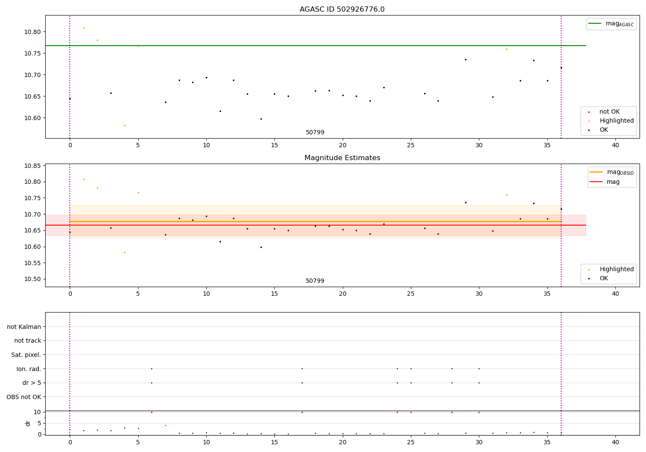The image size is (646, 452).
Task: Click the 'not track' axis label
Action: (x=28, y=341)
